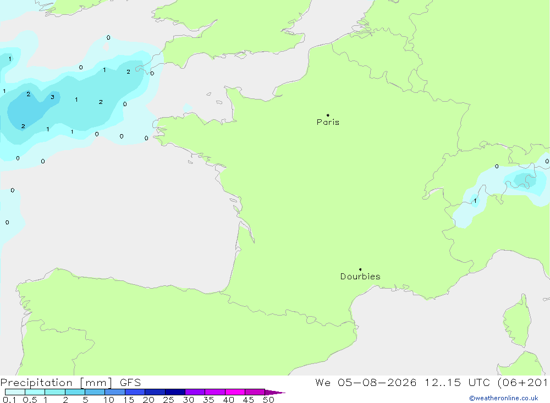
Task: Select the 5–10 mm legend color swatch
Action: [95, 392]
